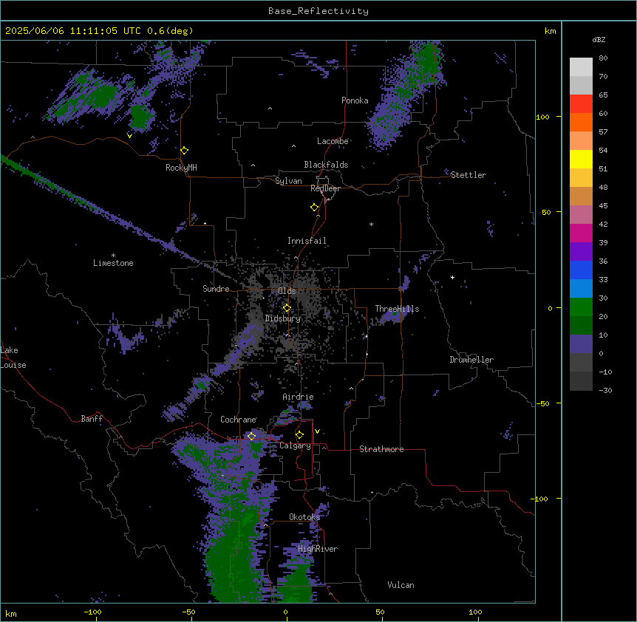
Task: Select the Lacombe city label
Action: tap(333, 141)
